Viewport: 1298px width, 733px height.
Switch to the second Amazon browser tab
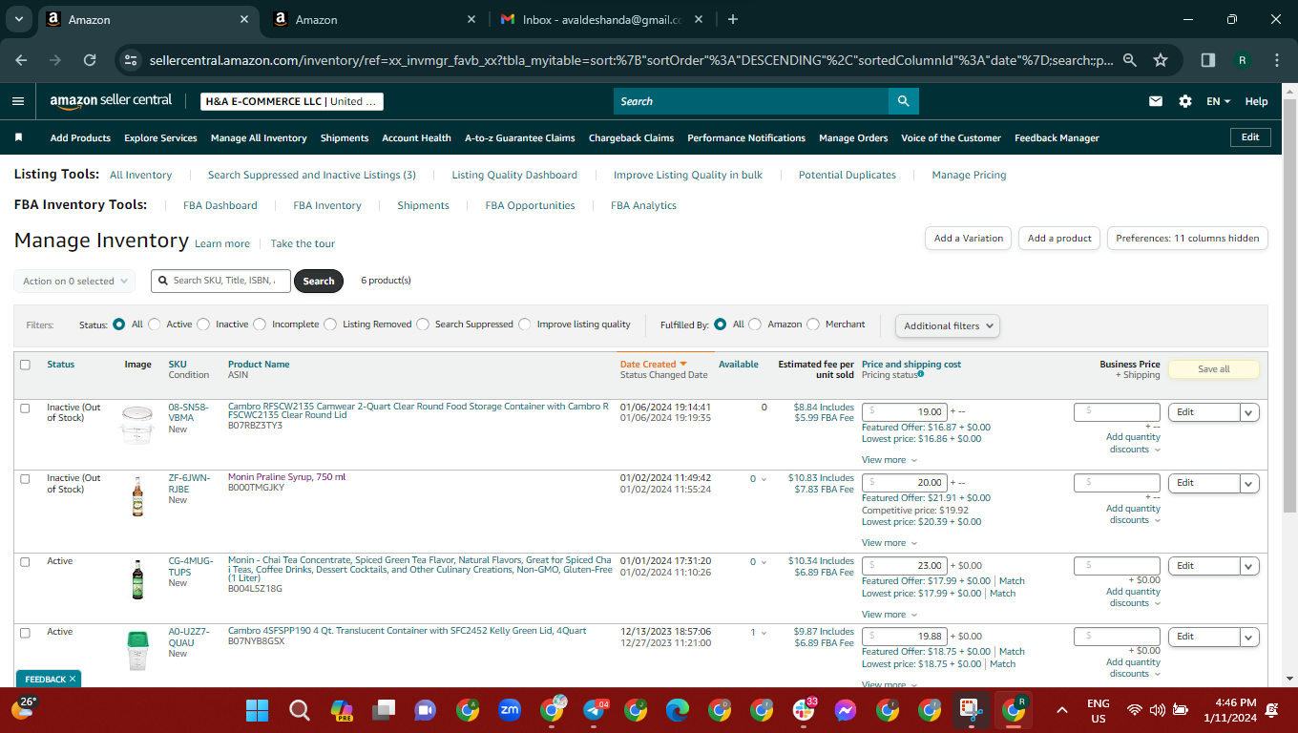tap(374, 19)
